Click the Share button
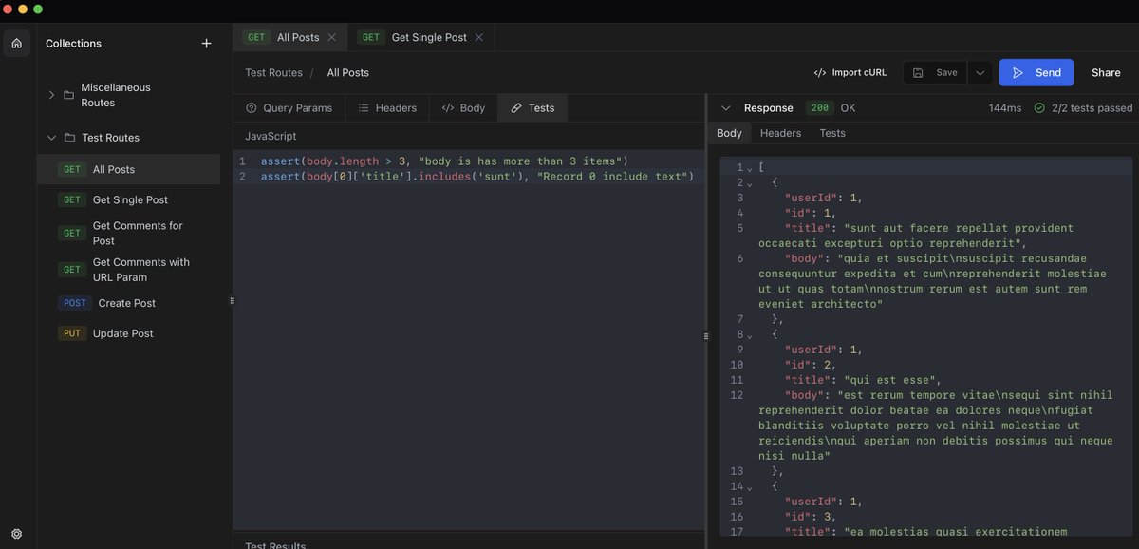 [x=1106, y=73]
